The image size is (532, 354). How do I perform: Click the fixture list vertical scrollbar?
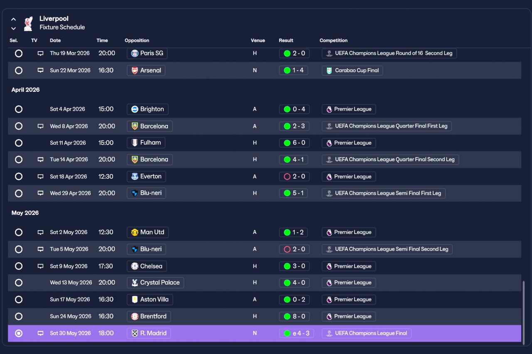523,312
